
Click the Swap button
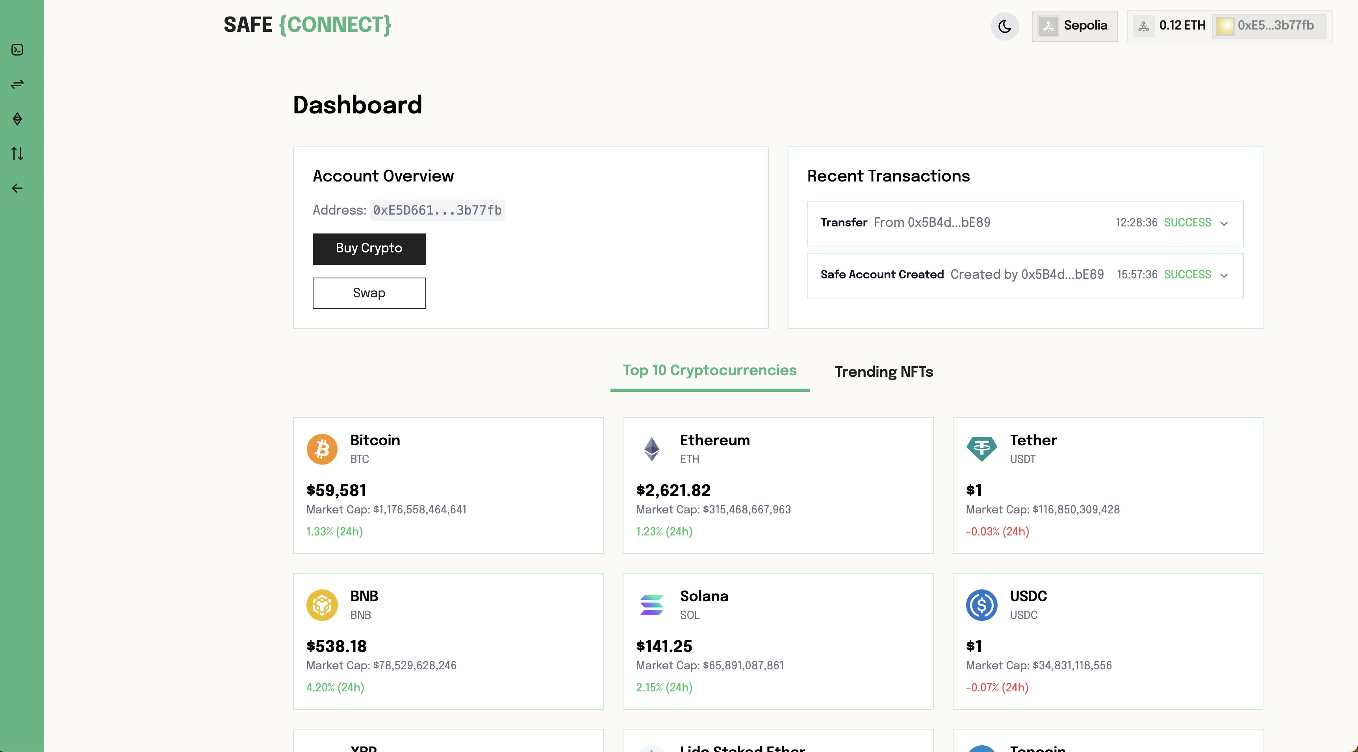tap(369, 293)
